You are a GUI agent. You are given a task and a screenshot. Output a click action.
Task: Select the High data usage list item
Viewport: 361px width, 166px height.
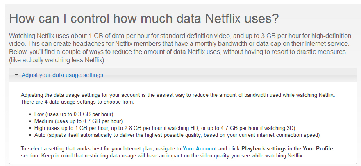click(x=165, y=128)
